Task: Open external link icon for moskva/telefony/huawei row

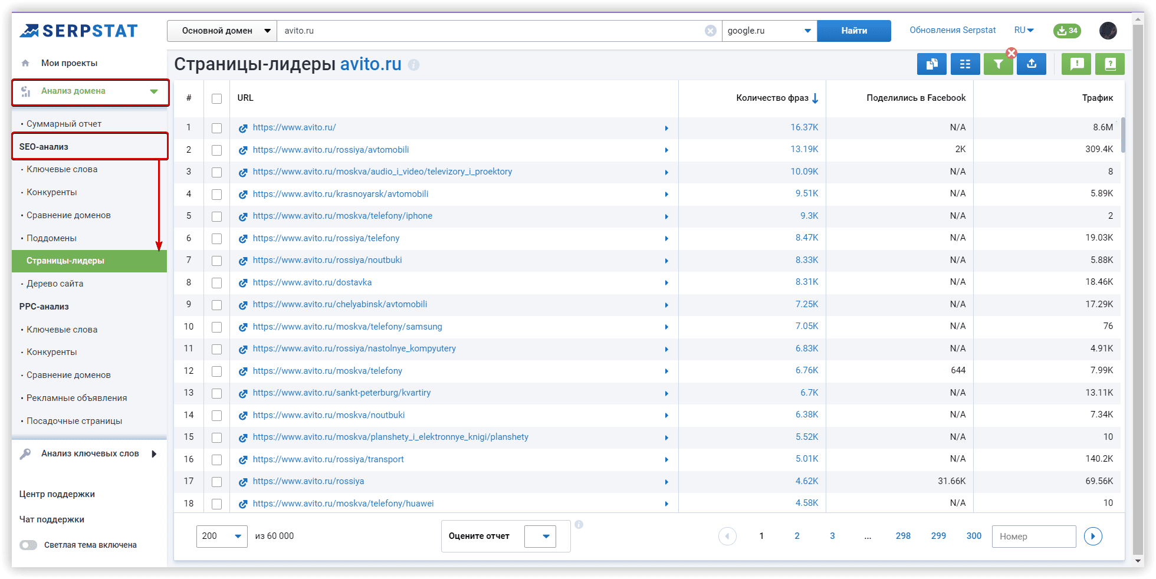Action: 243,504
